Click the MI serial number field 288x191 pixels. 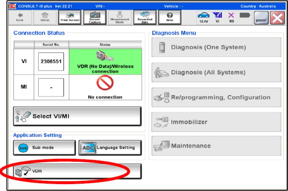51,87
